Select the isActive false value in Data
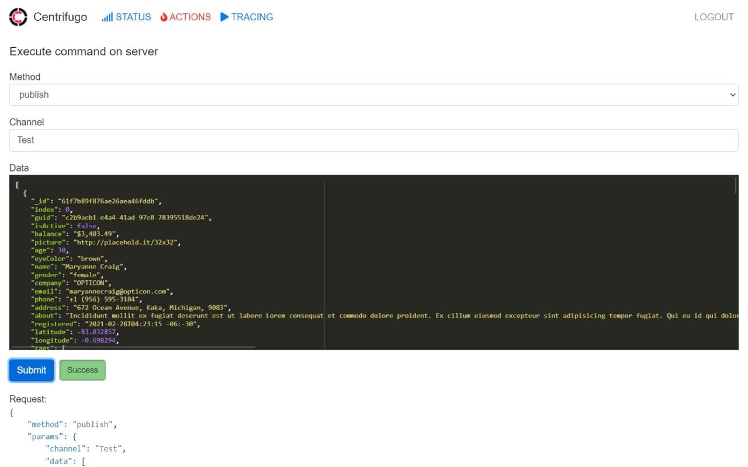The width and height of the screenshot is (748, 467). tap(86, 225)
